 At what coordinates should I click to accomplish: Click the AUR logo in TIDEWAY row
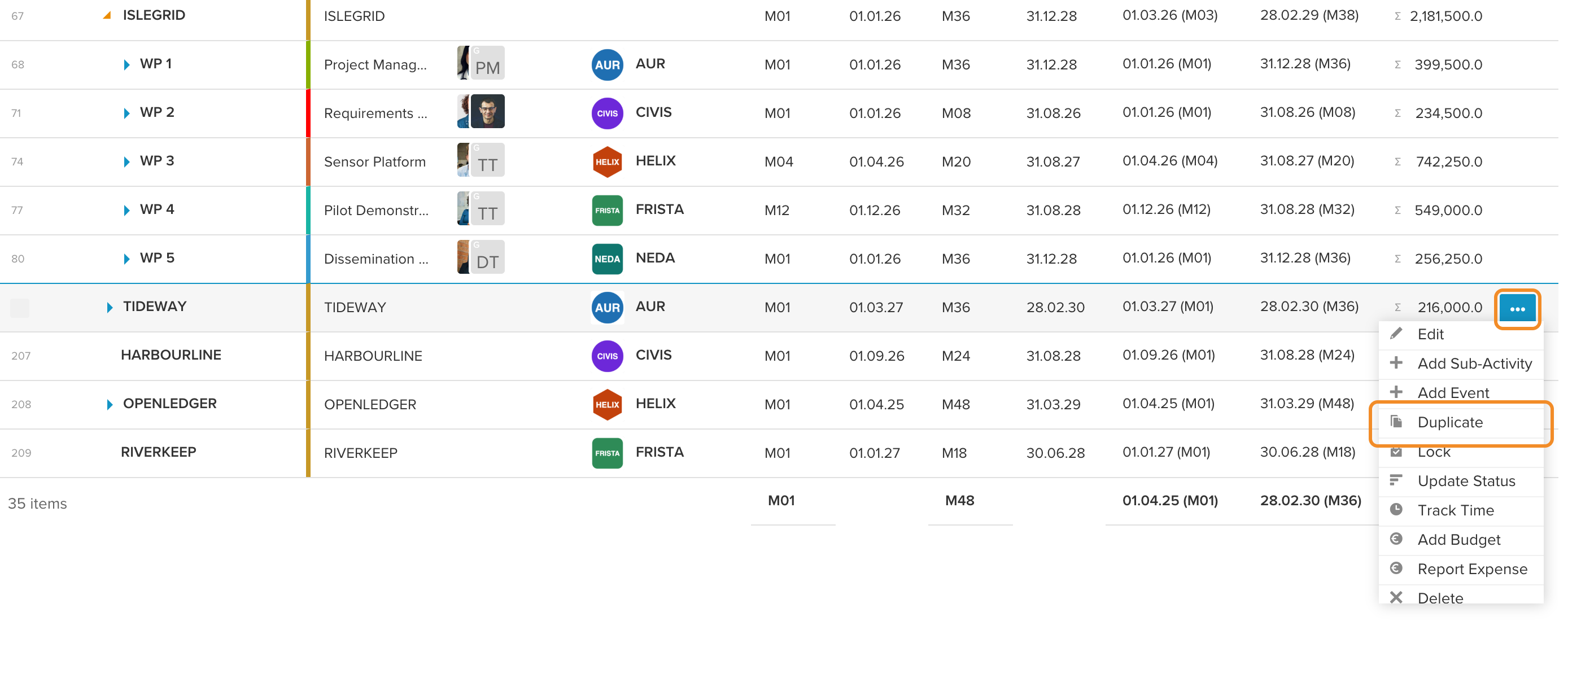(x=607, y=307)
